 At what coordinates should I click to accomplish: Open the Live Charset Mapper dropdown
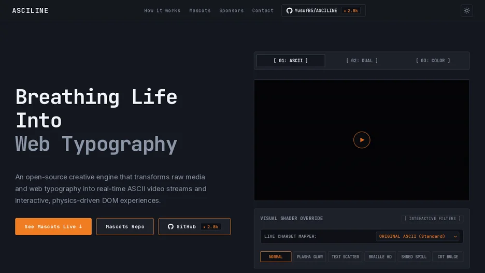(x=417, y=236)
